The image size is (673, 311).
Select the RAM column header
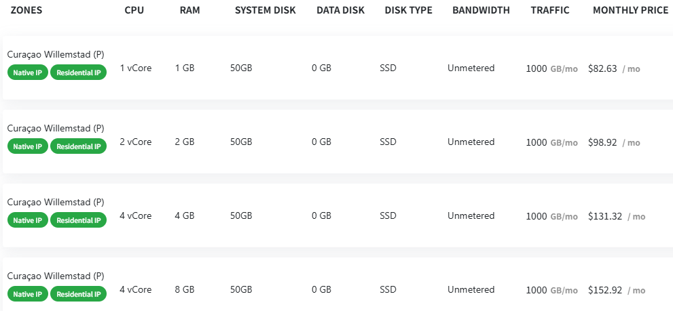(190, 10)
